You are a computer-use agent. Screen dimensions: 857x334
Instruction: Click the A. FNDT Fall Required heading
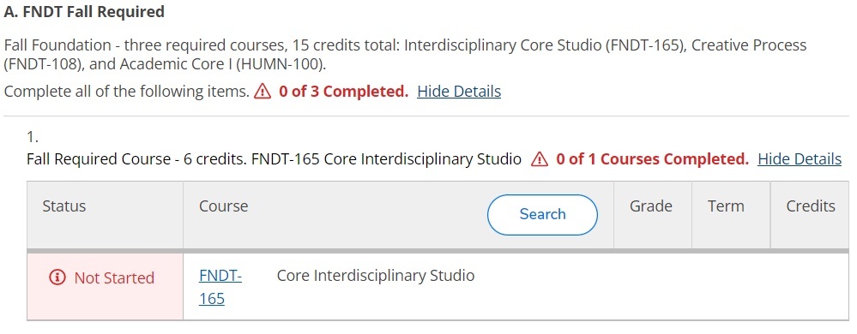(84, 12)
